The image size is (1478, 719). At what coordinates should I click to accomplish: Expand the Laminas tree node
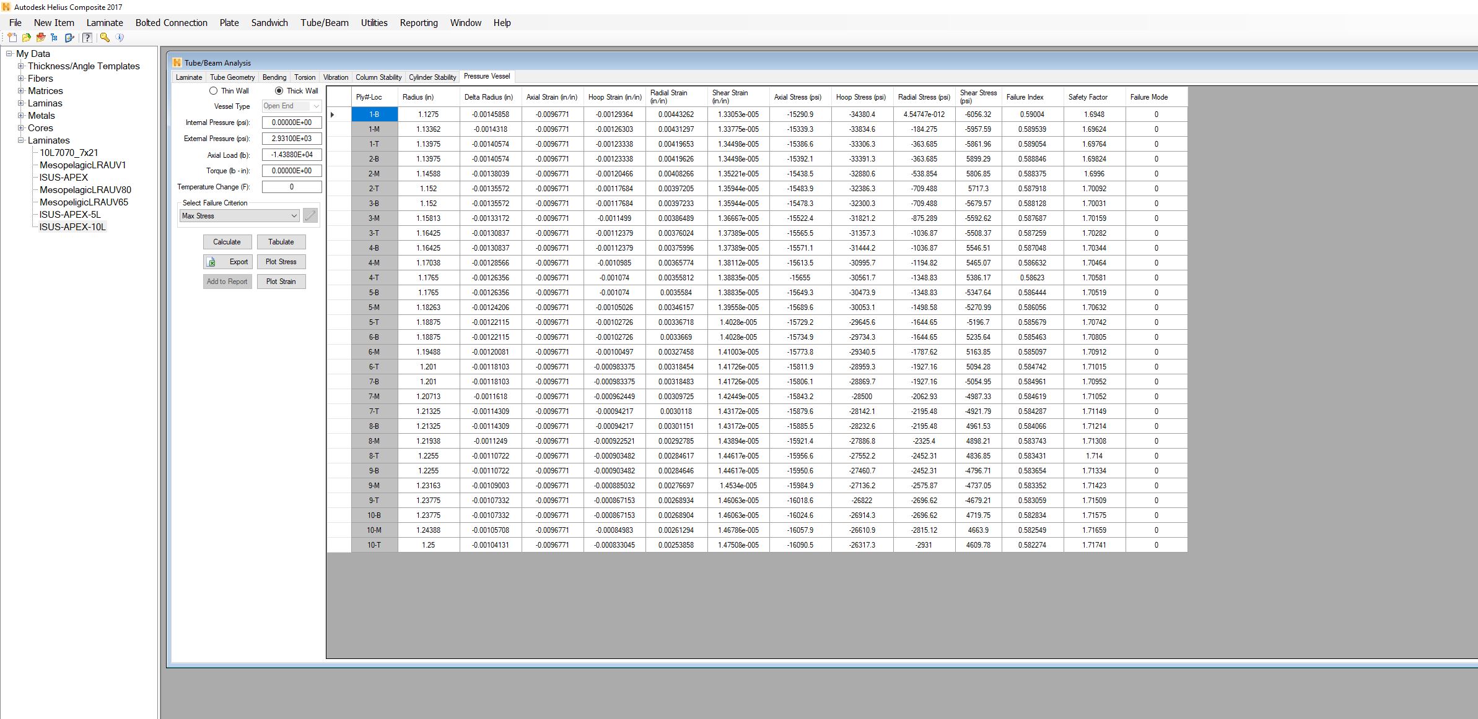[21, 103]
